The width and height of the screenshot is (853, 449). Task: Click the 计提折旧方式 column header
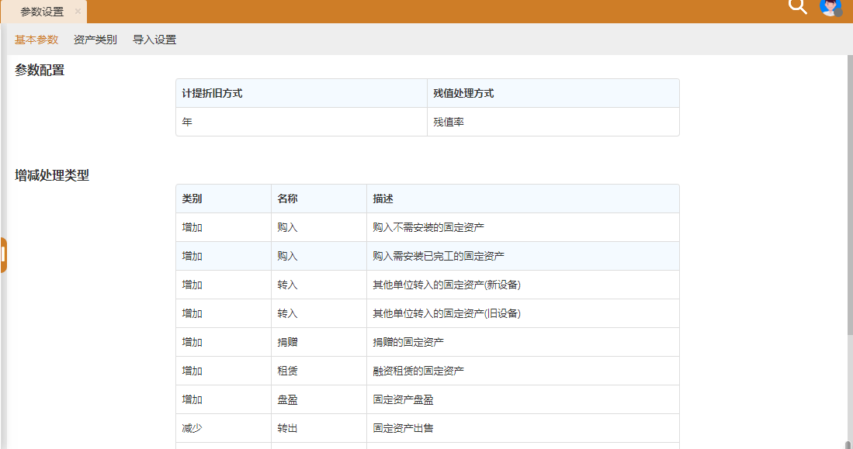[x=300, y=93]
